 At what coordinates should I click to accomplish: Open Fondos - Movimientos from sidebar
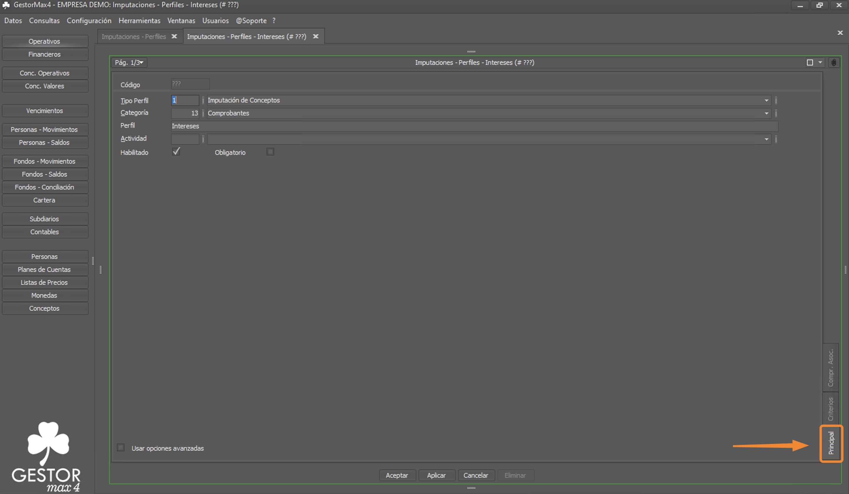click(45, 161)
